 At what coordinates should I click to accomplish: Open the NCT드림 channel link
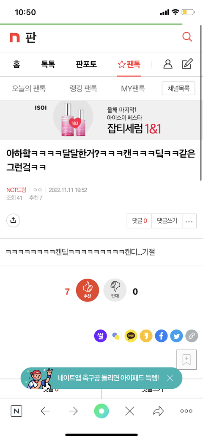pyautogui.click(x=16, y=190)
